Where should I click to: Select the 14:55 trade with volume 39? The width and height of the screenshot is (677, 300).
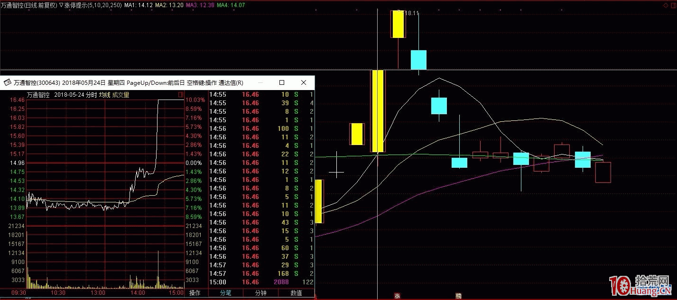[x=262, y=103]
